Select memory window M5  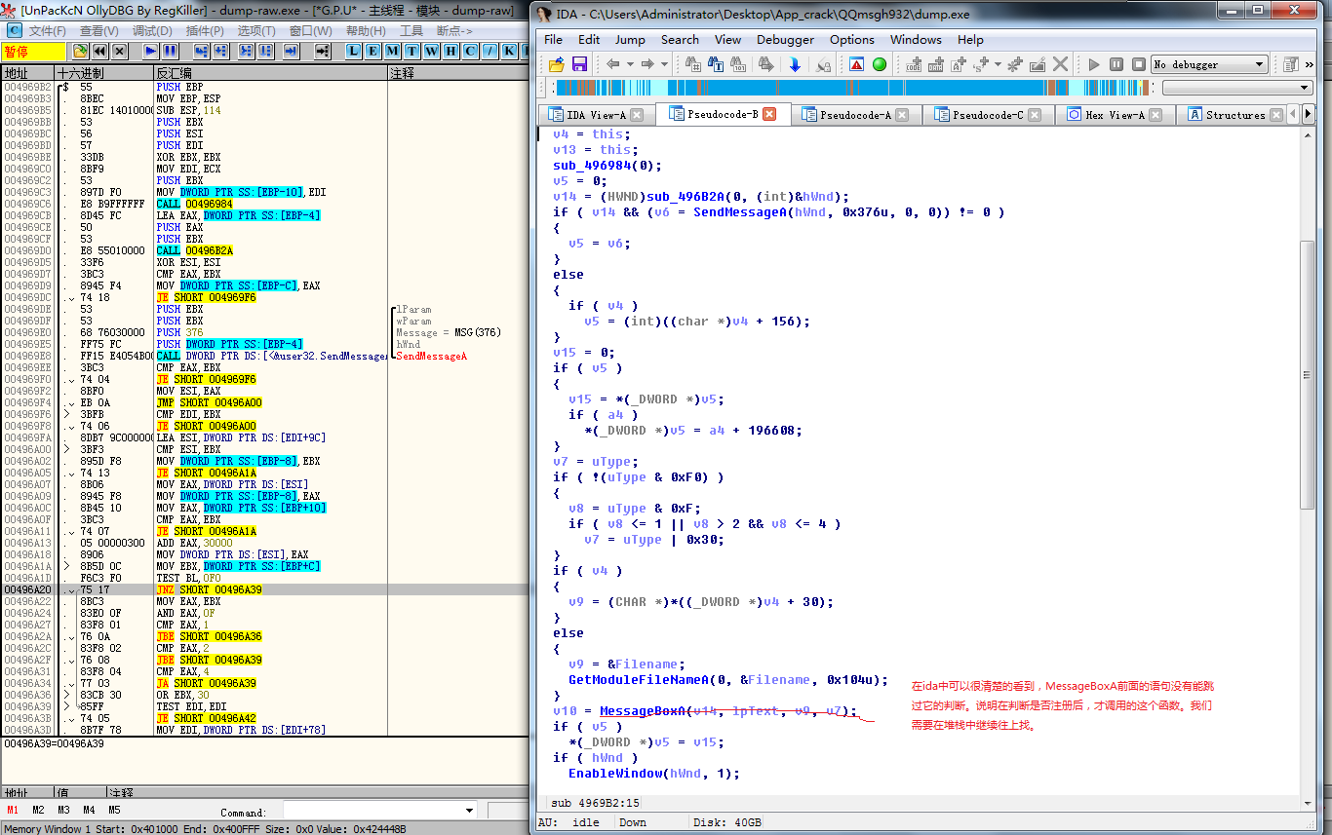coord(114,810)
